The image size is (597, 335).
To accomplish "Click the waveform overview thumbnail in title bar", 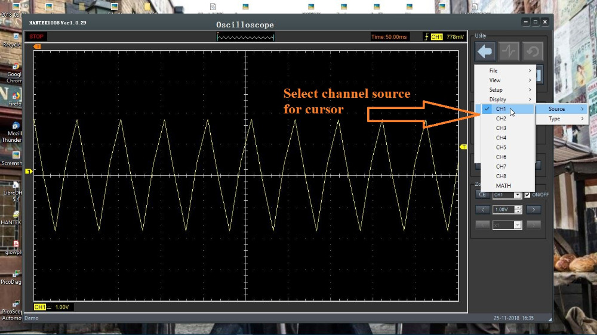I will pyautogui.click(x=245, y=37).
